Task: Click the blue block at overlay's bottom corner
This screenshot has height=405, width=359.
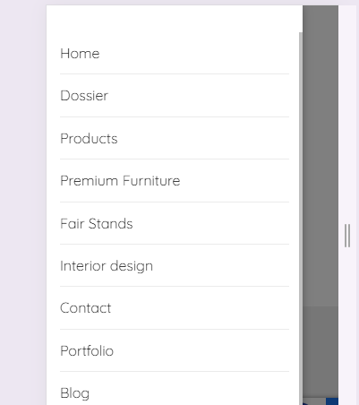Action: click(x=332, y=401)
